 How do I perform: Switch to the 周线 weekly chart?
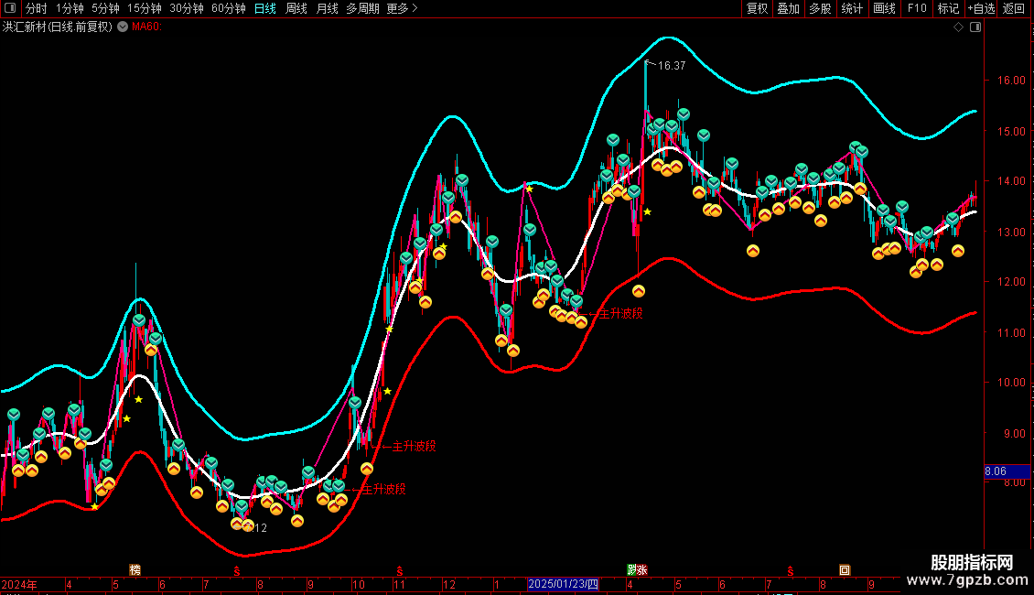click(296, 8)
